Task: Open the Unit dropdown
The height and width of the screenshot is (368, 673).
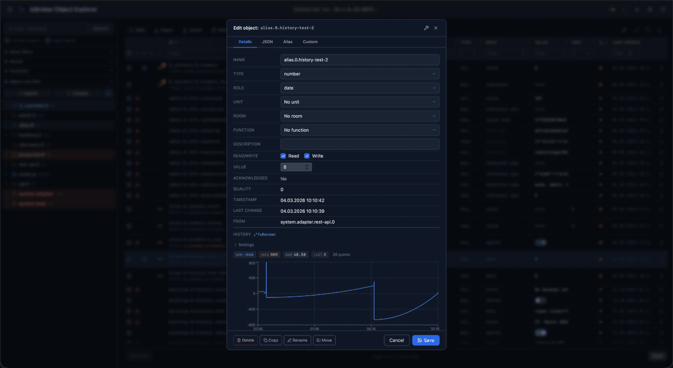Action: pyautogui.click(x=359, y=102)
